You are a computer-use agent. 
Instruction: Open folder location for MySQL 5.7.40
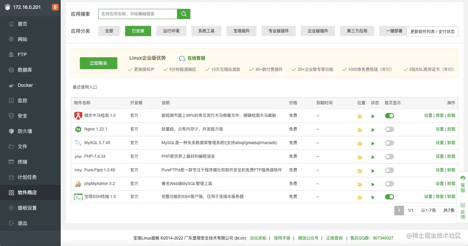click(x=360, y=143)
